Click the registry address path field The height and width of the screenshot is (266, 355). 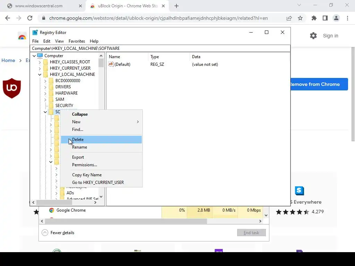(160, 48)
